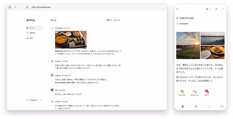Screen dimensions: 233x119
Task: Tap the profile avatar in the mobile bottom bar
Action: 209,106
